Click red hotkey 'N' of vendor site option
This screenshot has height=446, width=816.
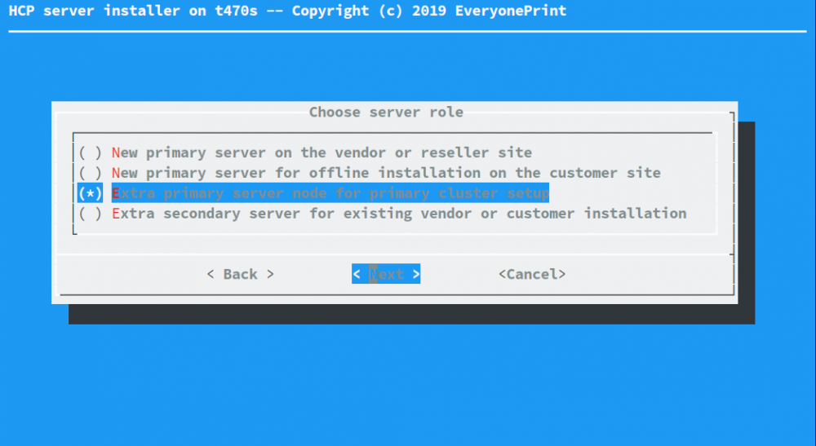pyautogui.click(x=116, y=152)
